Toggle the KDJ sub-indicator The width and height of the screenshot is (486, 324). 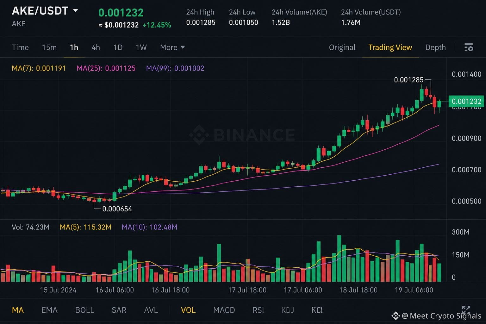288,310
